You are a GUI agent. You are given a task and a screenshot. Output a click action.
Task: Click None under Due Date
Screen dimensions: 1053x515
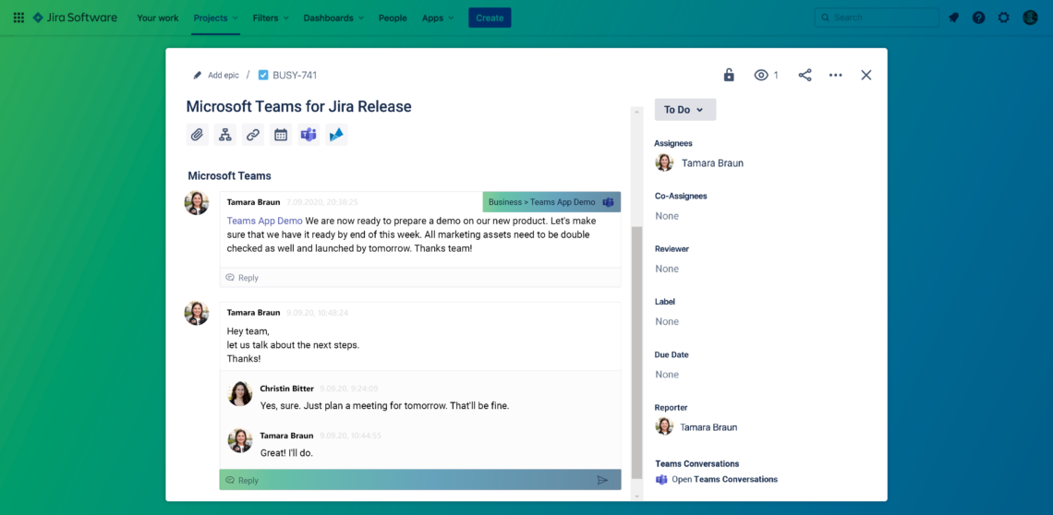tap(667, 375)
